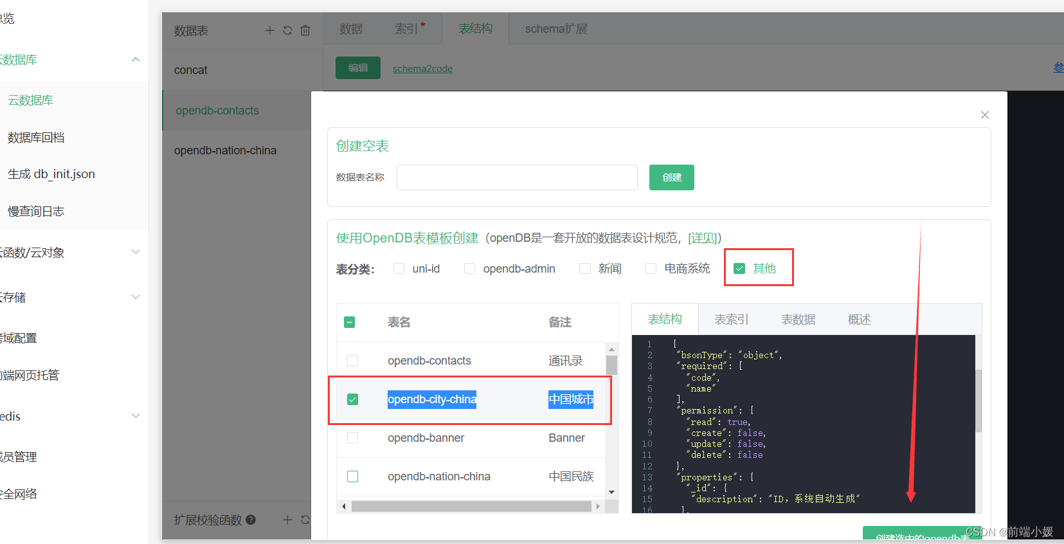Click the green 创建 button

click(x=672, y=177)
